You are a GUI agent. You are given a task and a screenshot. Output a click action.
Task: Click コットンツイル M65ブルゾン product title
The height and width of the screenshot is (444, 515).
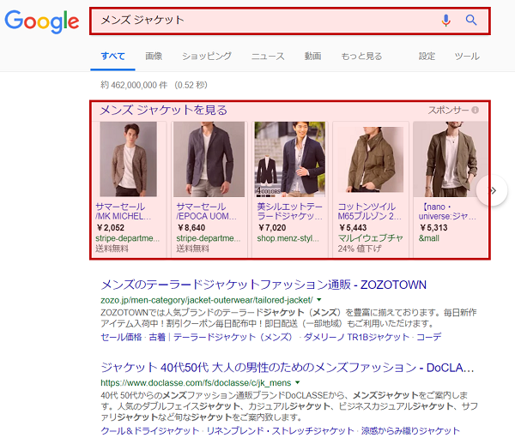point(369,212)
